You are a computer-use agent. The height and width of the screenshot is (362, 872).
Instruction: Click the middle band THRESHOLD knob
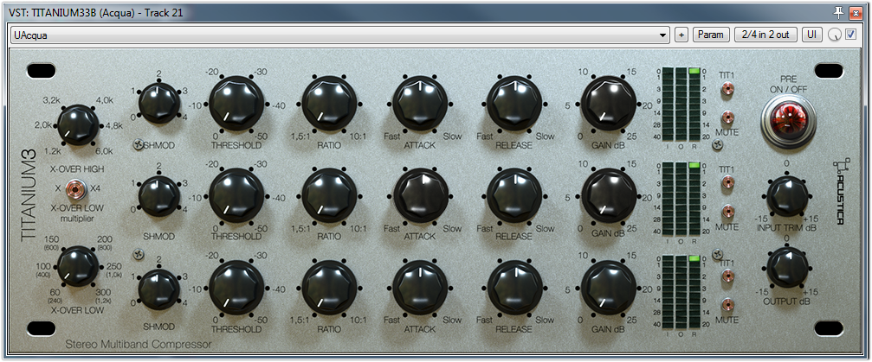click(x=236, y=196)
